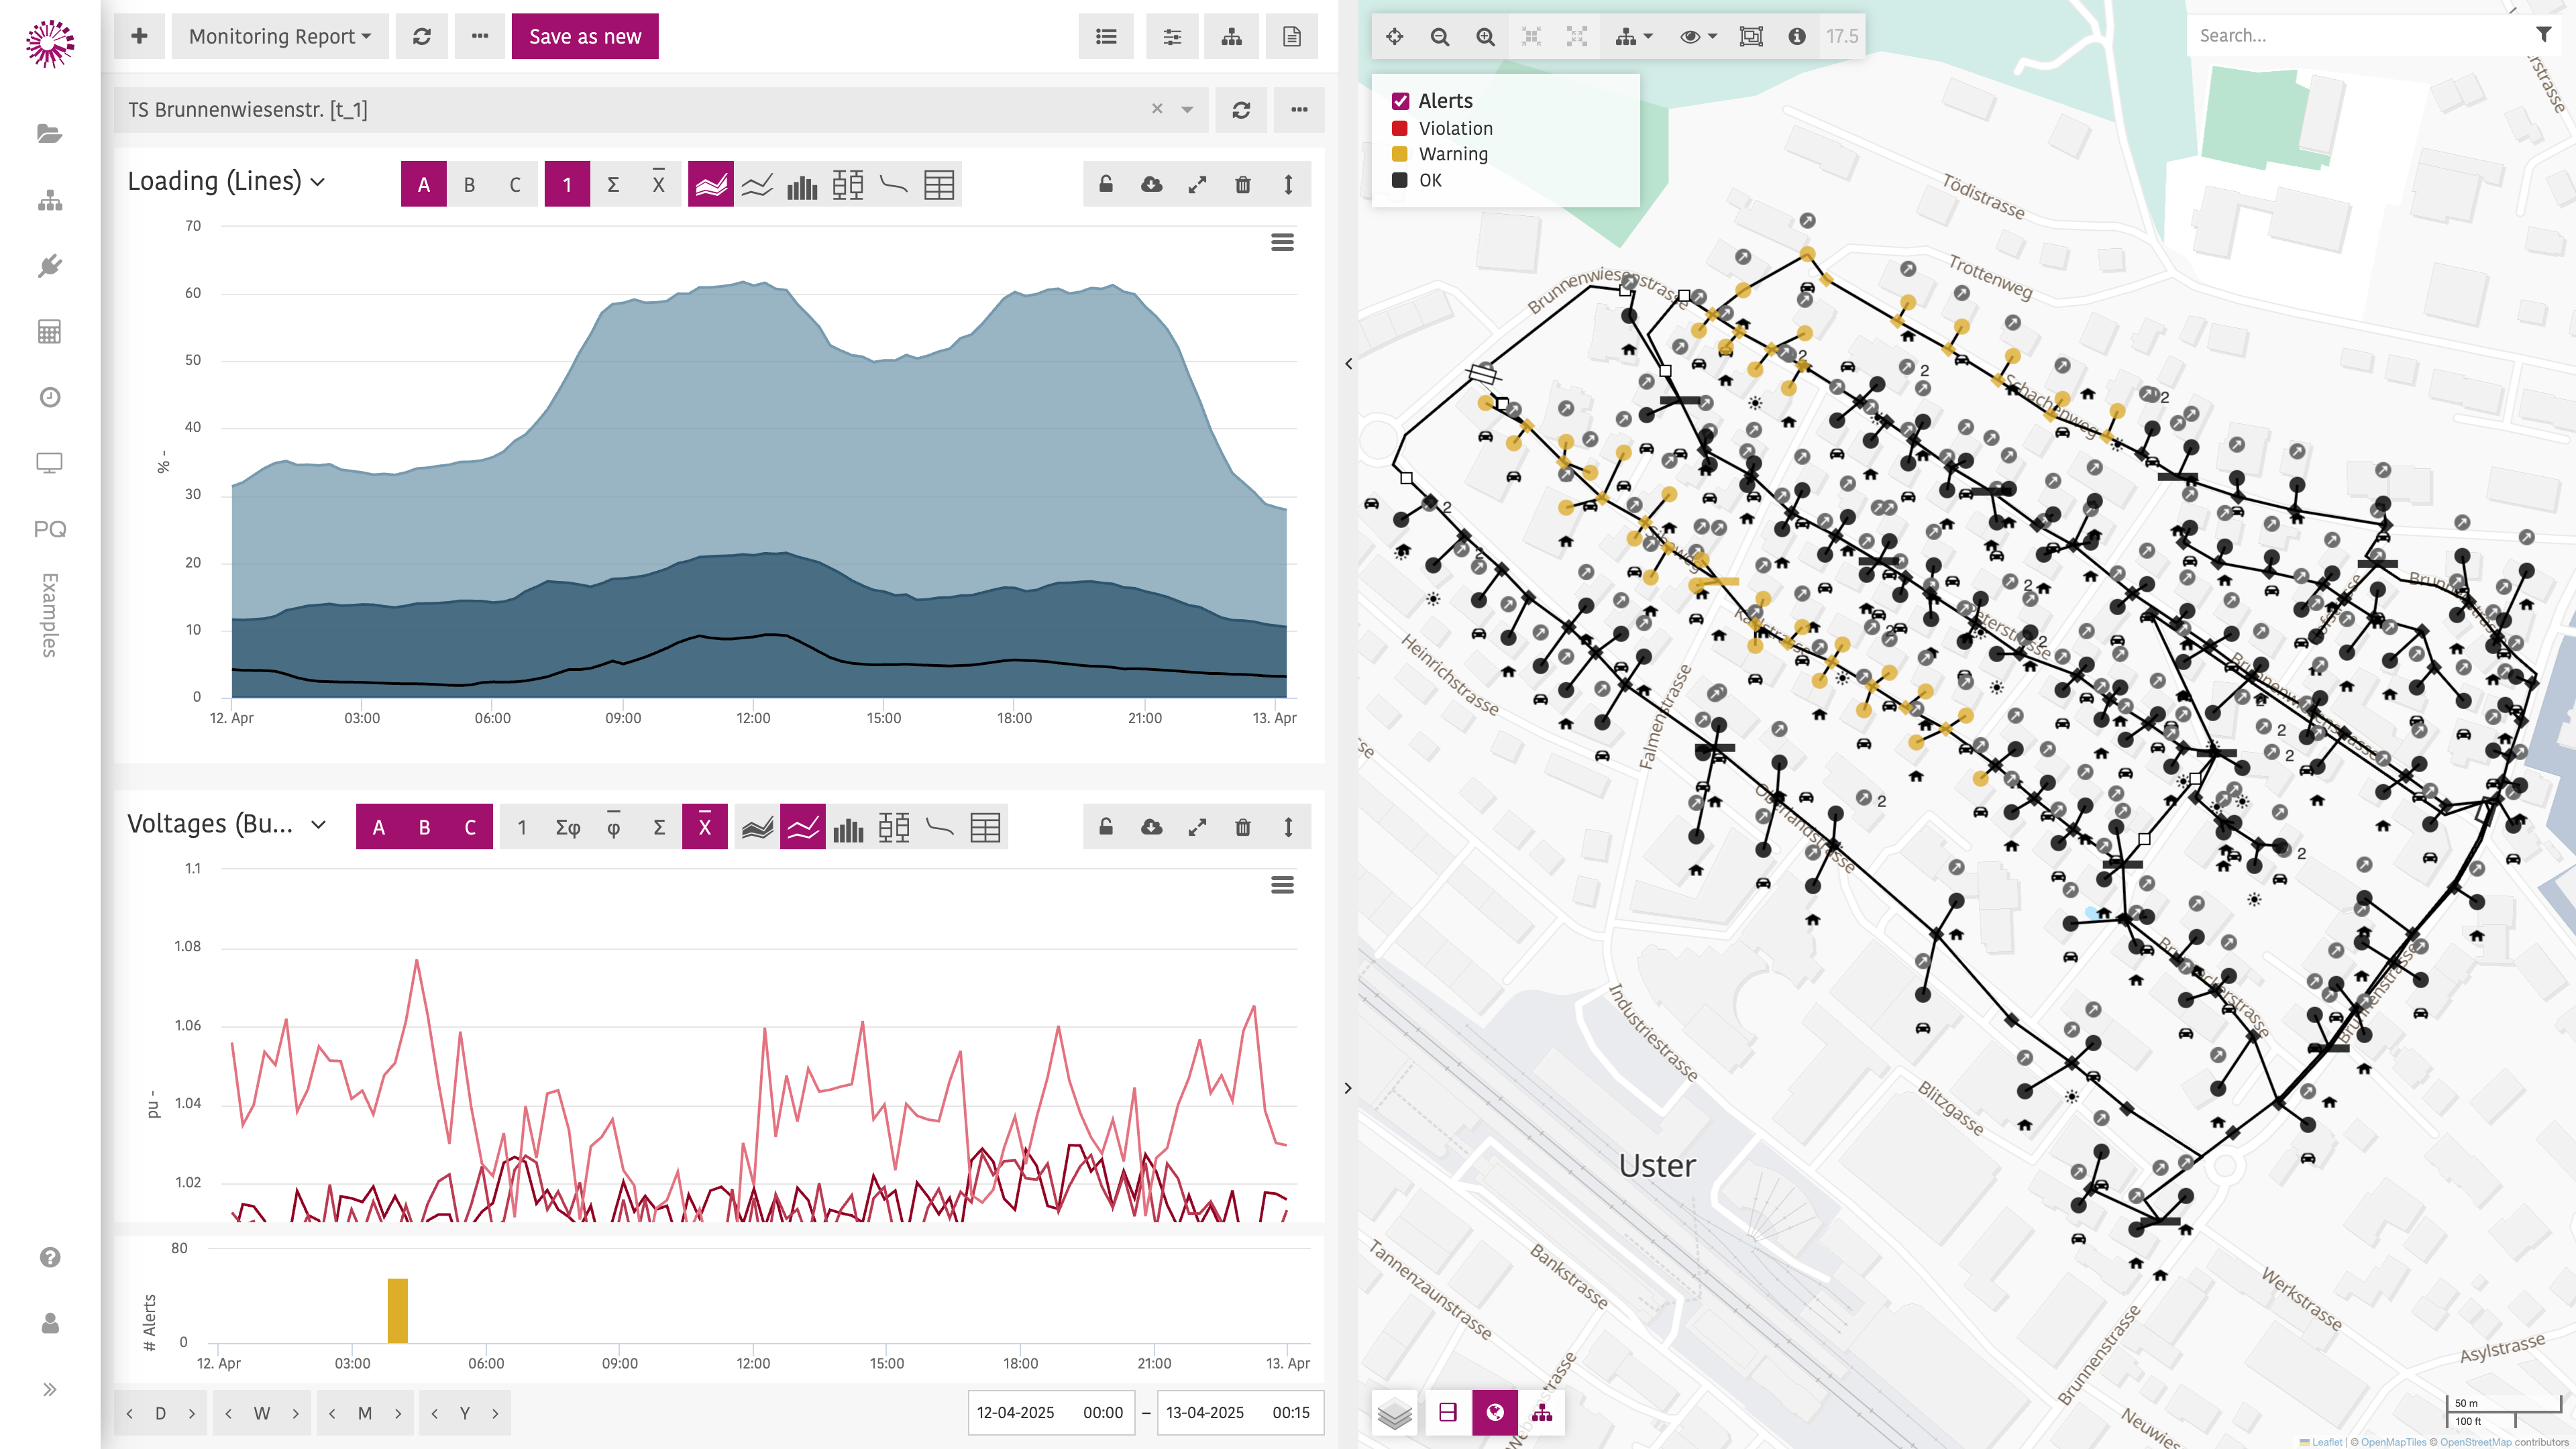2576x1449 pixels.
Task: Toggle lock on Voltages chart
Action: (1106, 827)
